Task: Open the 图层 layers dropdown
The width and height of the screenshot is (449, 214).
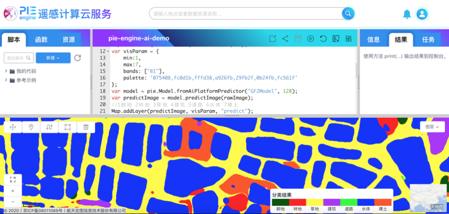Action: tap(432, 126)
